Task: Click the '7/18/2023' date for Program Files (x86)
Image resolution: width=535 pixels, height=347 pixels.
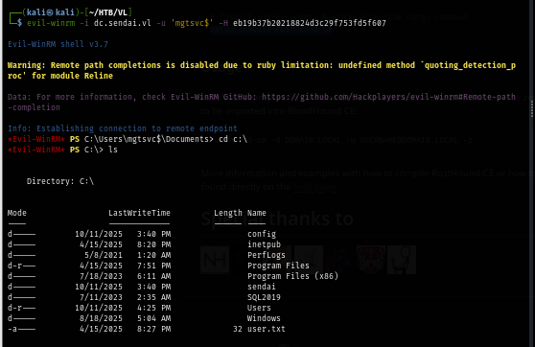Action: pyautogui.click(x=101, y=276)
